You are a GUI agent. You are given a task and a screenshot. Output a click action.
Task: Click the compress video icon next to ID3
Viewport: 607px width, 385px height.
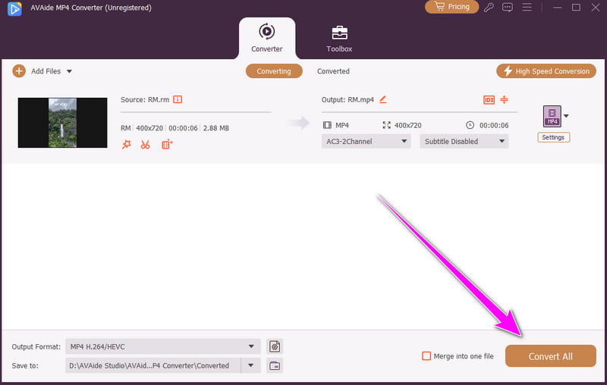pos(505,99)
